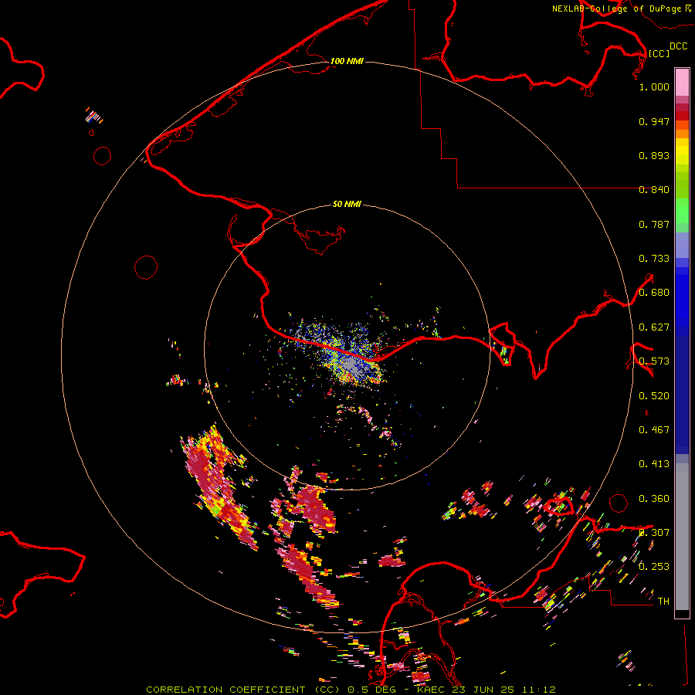Viewport: 695px width, 695px height.
Task: Click the 0.307 scale value
Action: point(654,533)
